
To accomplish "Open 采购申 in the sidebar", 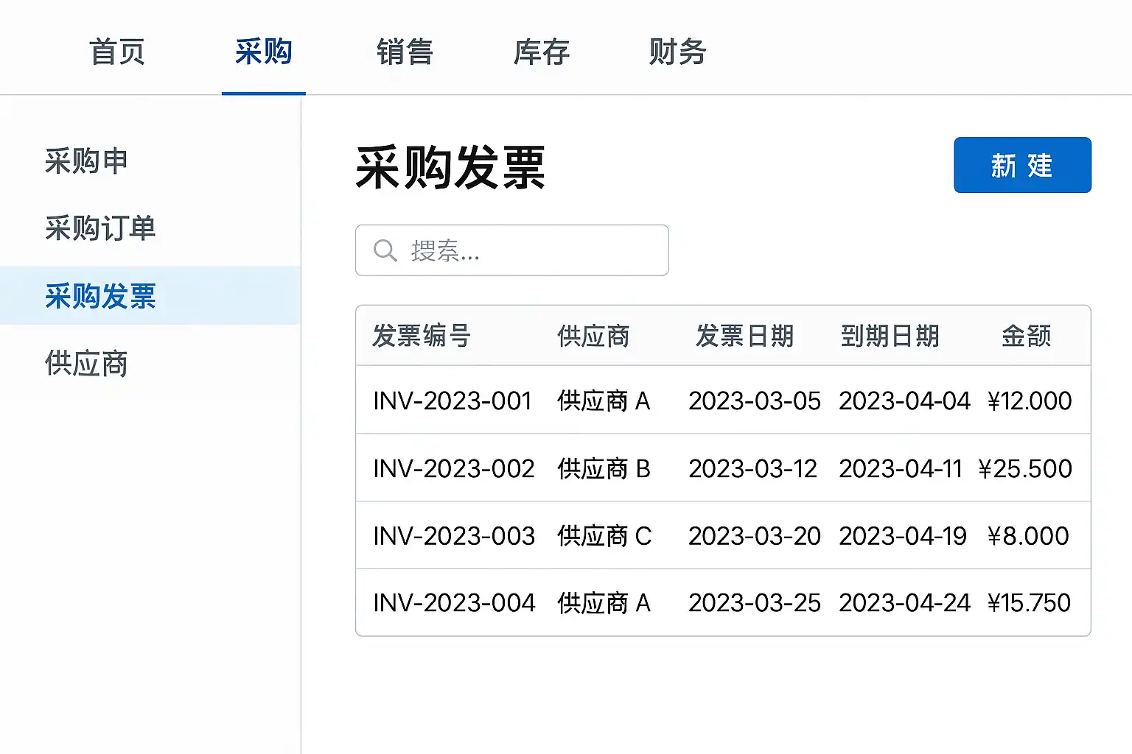I will [86, 161].
